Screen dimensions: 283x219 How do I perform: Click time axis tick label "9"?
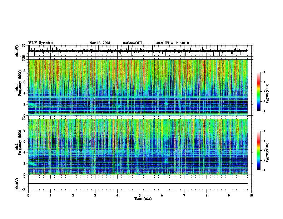[229, 195]
